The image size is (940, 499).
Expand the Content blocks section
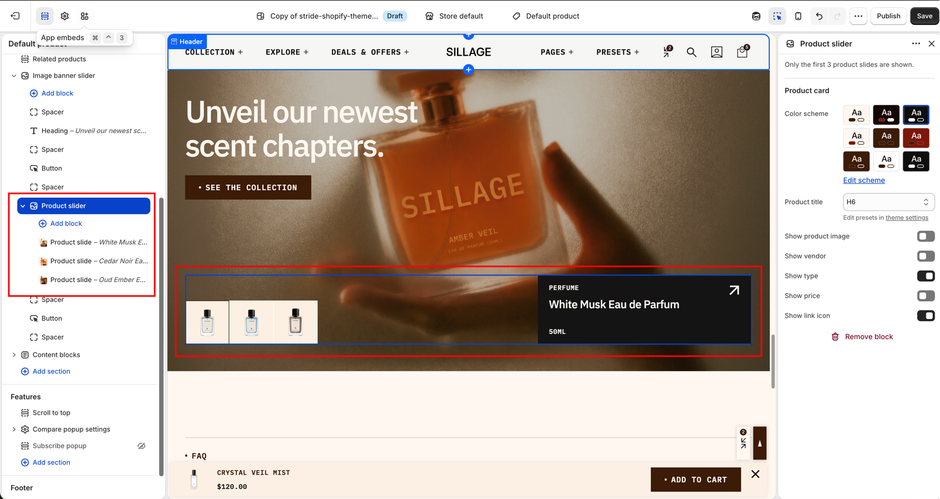(14, 355)
